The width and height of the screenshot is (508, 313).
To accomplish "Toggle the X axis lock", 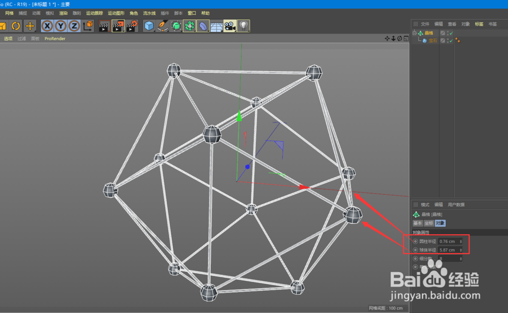I will coord(47,26).
